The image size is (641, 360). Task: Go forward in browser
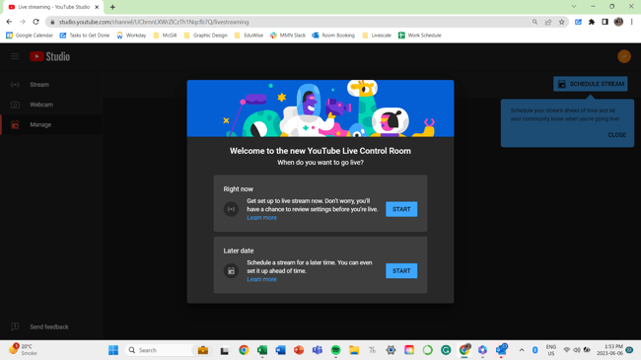[23, 22]
